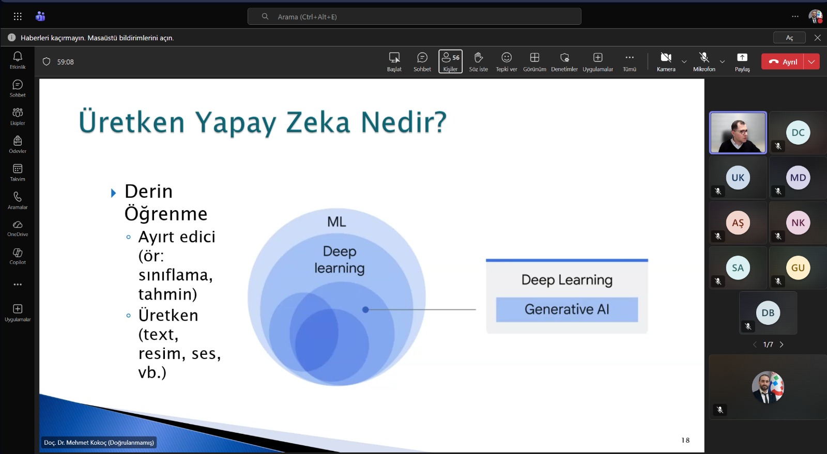Expand the Ayrıl leave options arrow
Screen dimensions: 827x454
812,61
